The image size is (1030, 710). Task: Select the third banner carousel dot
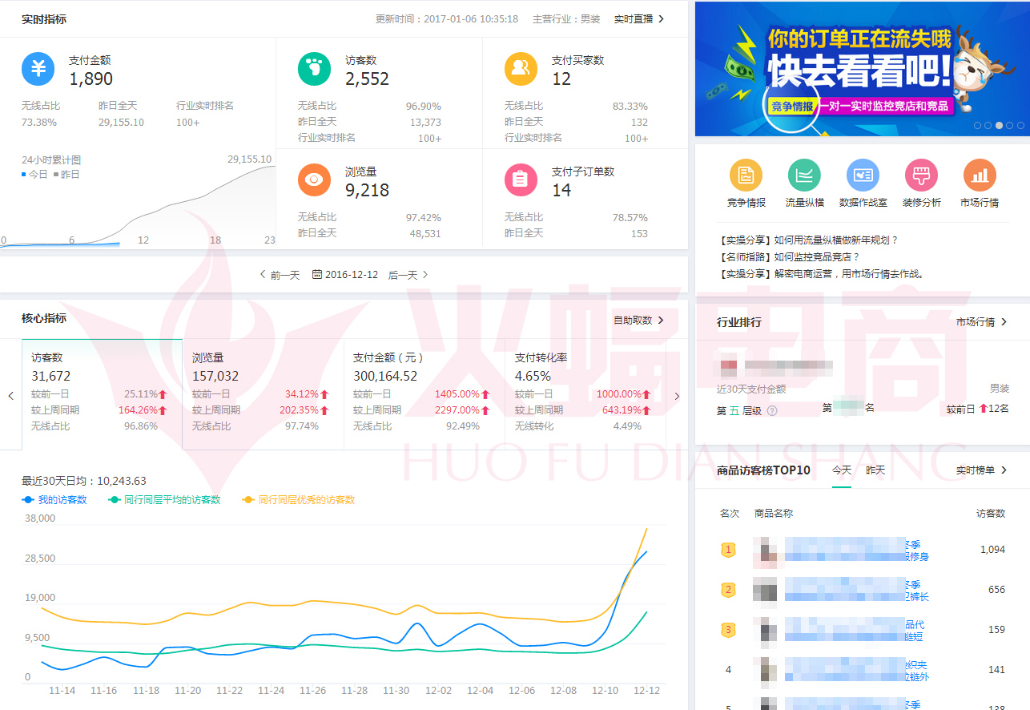[x=999, y=126]
